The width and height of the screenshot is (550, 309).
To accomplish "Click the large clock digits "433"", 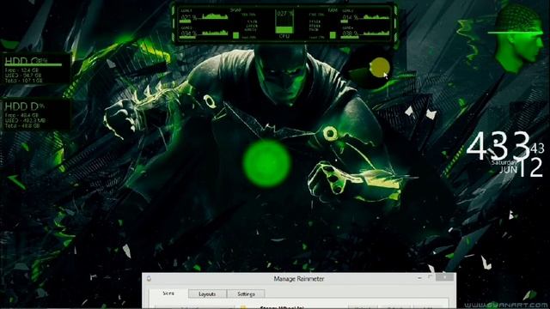I will click(498, 146).
